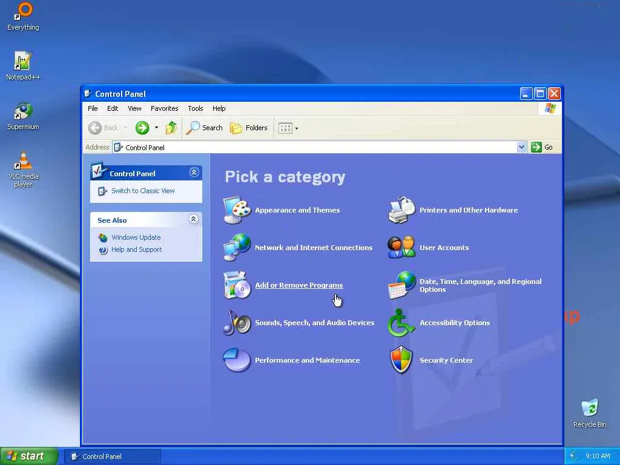Open the User Accounts people icon

(401, 248)
